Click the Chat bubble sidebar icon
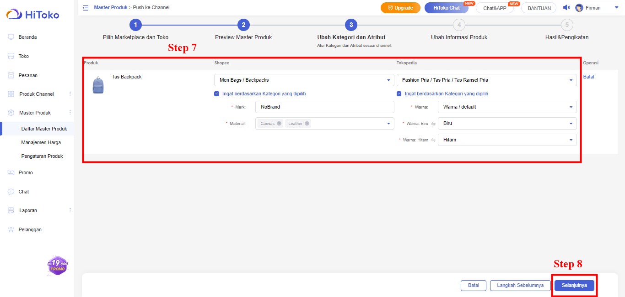The width and height of the screenshot is (625, 297). [x=11, y=192]
